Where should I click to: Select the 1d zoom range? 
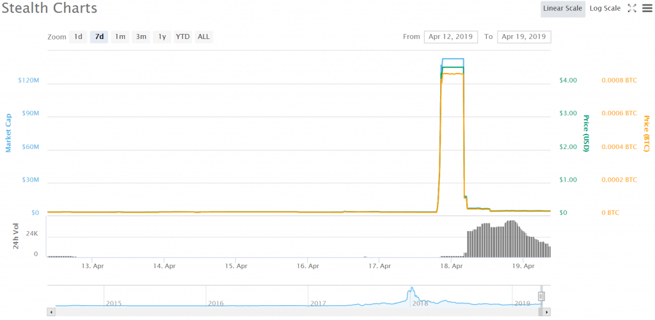pyautogui.click(x=78, y=36)
